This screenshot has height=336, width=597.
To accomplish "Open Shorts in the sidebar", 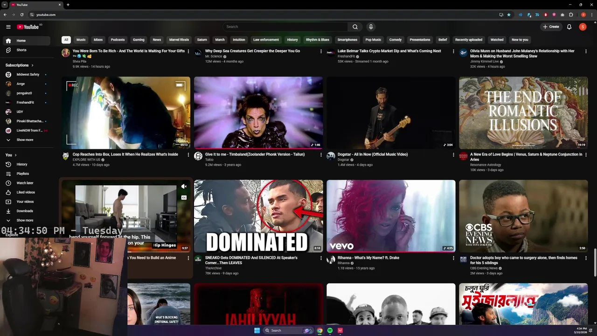I will click(27, 50).
